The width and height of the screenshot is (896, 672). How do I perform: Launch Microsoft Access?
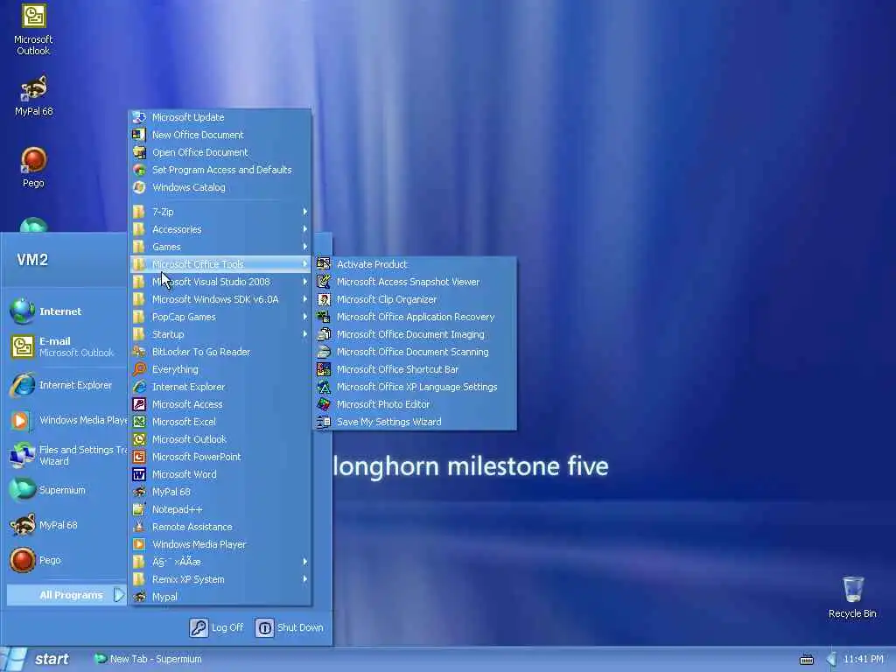[x=220, y=404]
